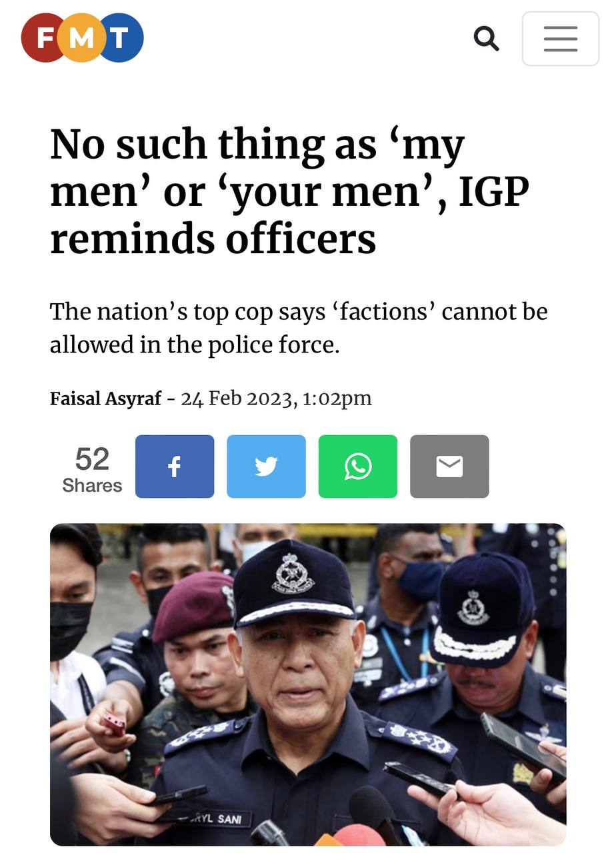Click the blue T circle in logo
The height and width of the screenshot is (853, 616).
[121, 38]
